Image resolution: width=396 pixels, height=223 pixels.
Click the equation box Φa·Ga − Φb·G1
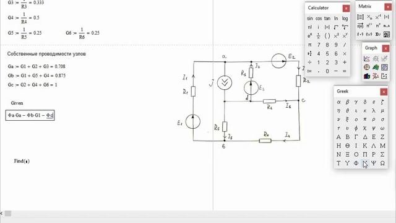pyautogui.click(x=30, y=115)
